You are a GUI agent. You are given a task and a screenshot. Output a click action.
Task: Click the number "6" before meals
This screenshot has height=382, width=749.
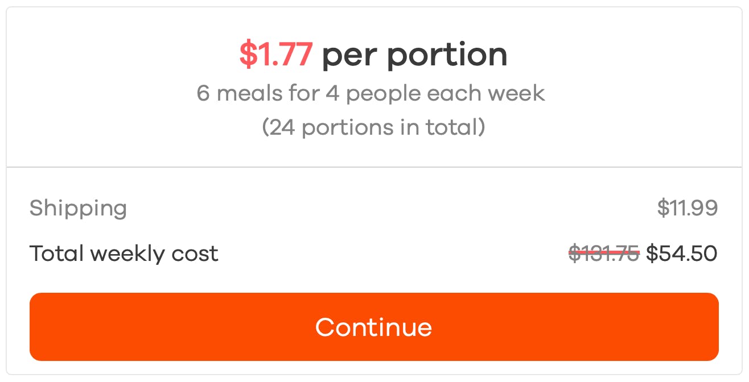click(203, 93)
